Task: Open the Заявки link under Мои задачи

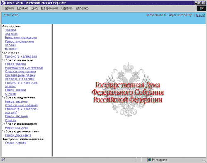Action: pos(10,30)
